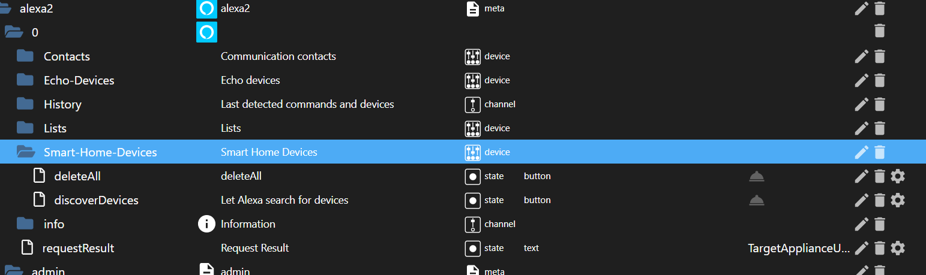The height and width of the screenshot is (275, 926).
Task: Delete the instance 0 folder
Action: coord(879,31)
